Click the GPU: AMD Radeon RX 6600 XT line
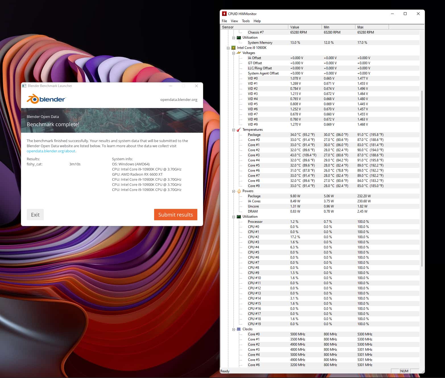The width and height of the screenshot is (445, 378). point(137,174)
